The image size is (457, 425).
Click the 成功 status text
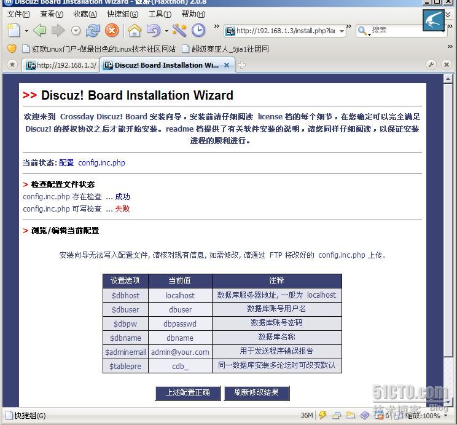pyautogui.click(x=122, y=197)
